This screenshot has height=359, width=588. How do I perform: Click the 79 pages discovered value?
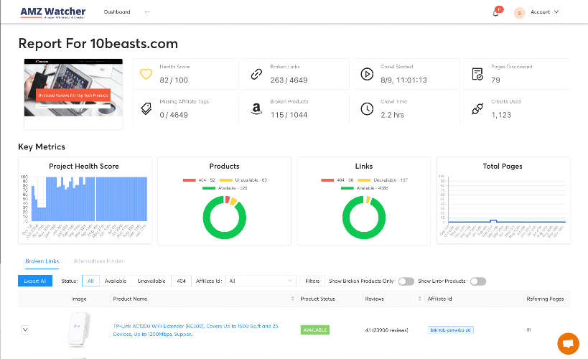tap(496, 80)
